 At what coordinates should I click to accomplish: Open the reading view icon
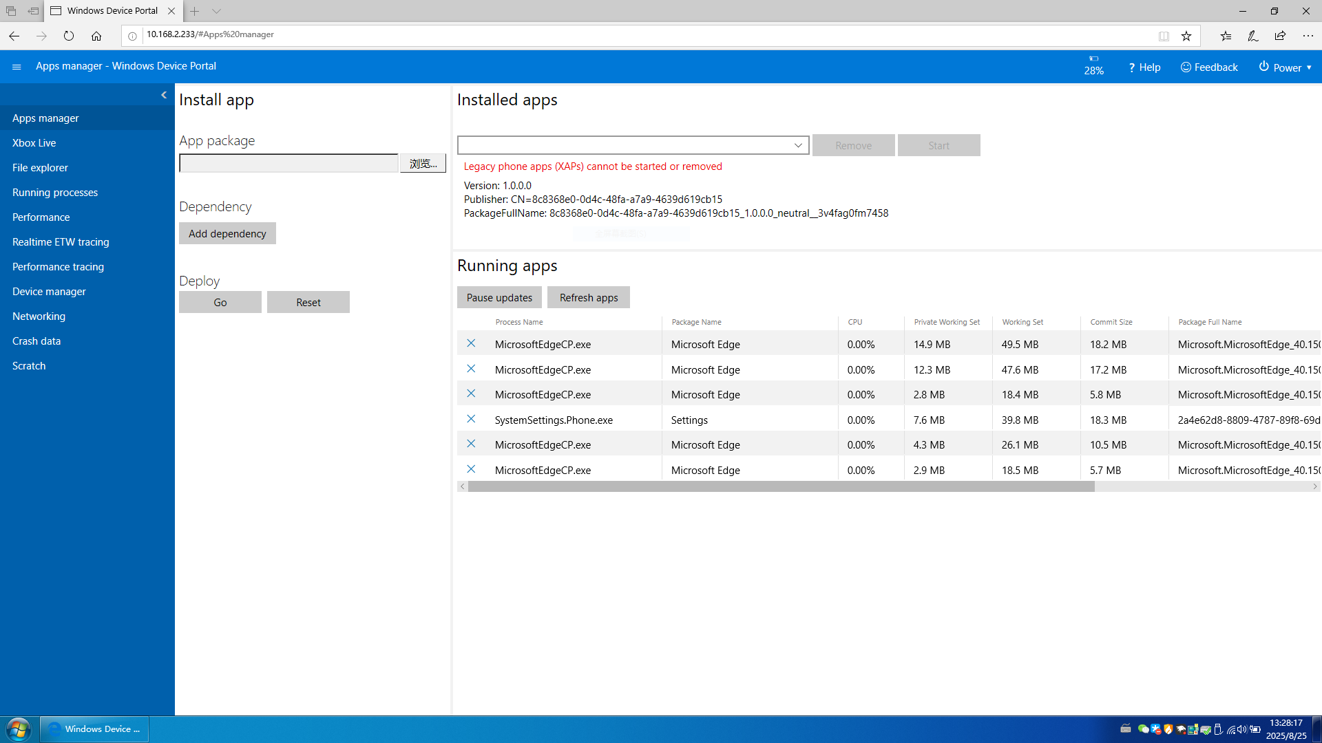[x=1164, y=36]
